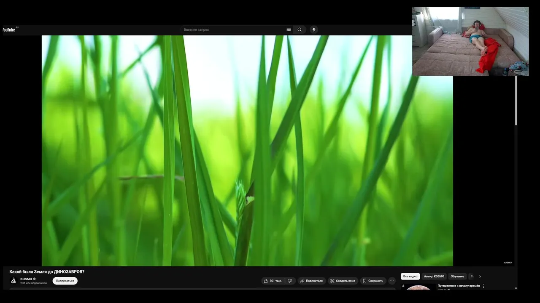Subscribe with the 'Подписаться' button
This screenshot has width=540, height=303.
tap(65, 281)
